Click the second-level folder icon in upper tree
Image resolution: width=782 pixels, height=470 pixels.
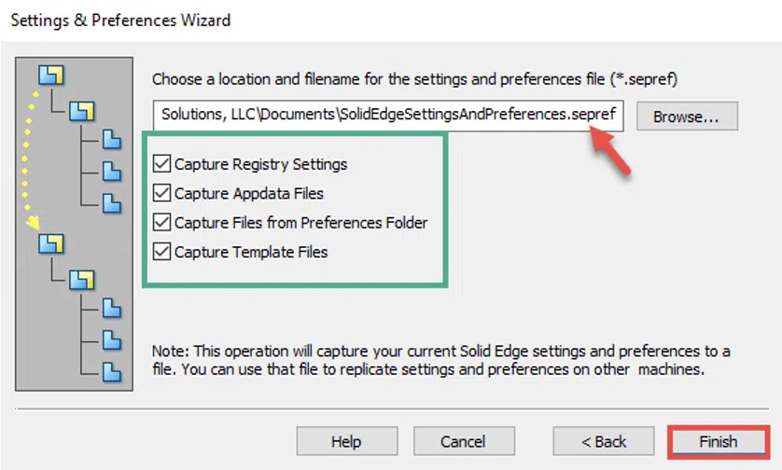[x=82, y=111]
